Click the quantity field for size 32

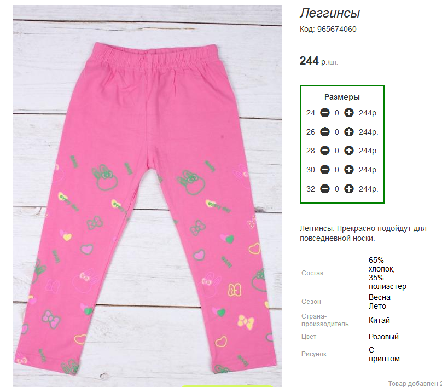[x=337, y=189]
